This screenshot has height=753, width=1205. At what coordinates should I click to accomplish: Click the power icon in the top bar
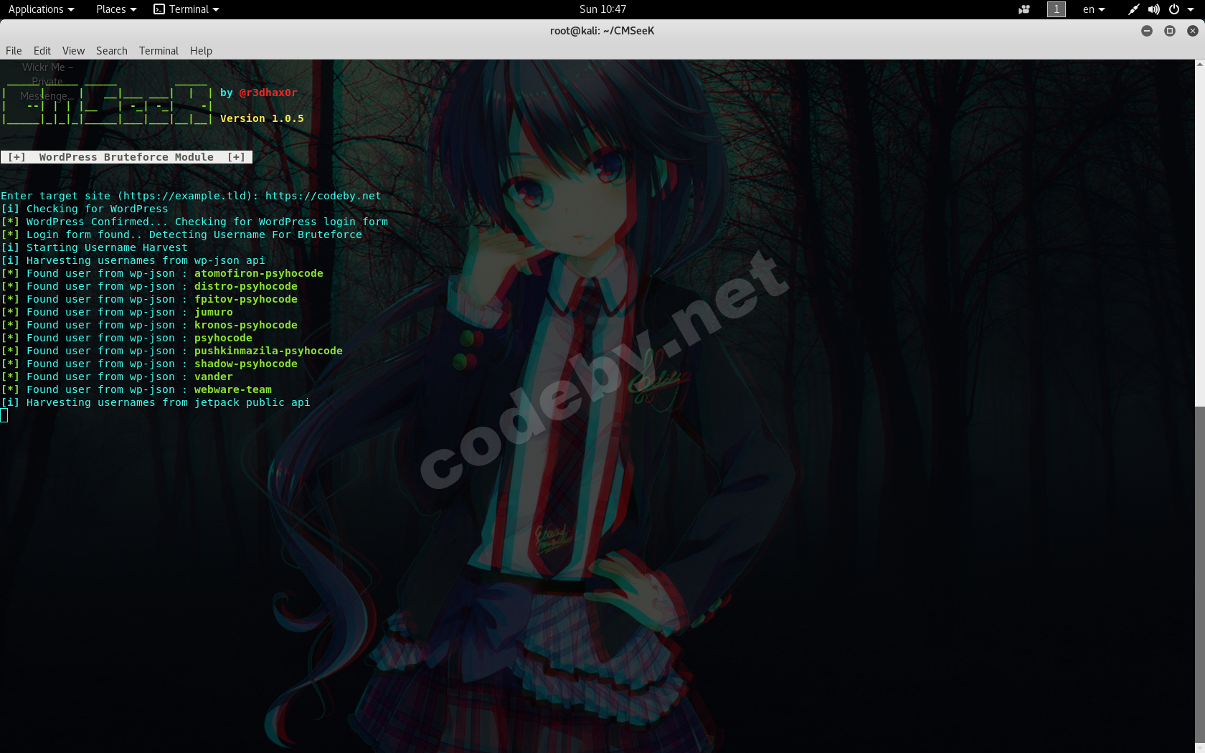tap(1174, 9)
